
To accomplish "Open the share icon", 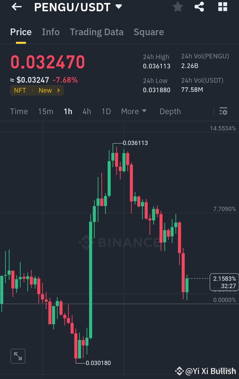I will 199,7.
